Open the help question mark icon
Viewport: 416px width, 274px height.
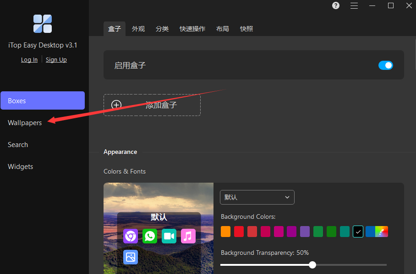[336, 5]
